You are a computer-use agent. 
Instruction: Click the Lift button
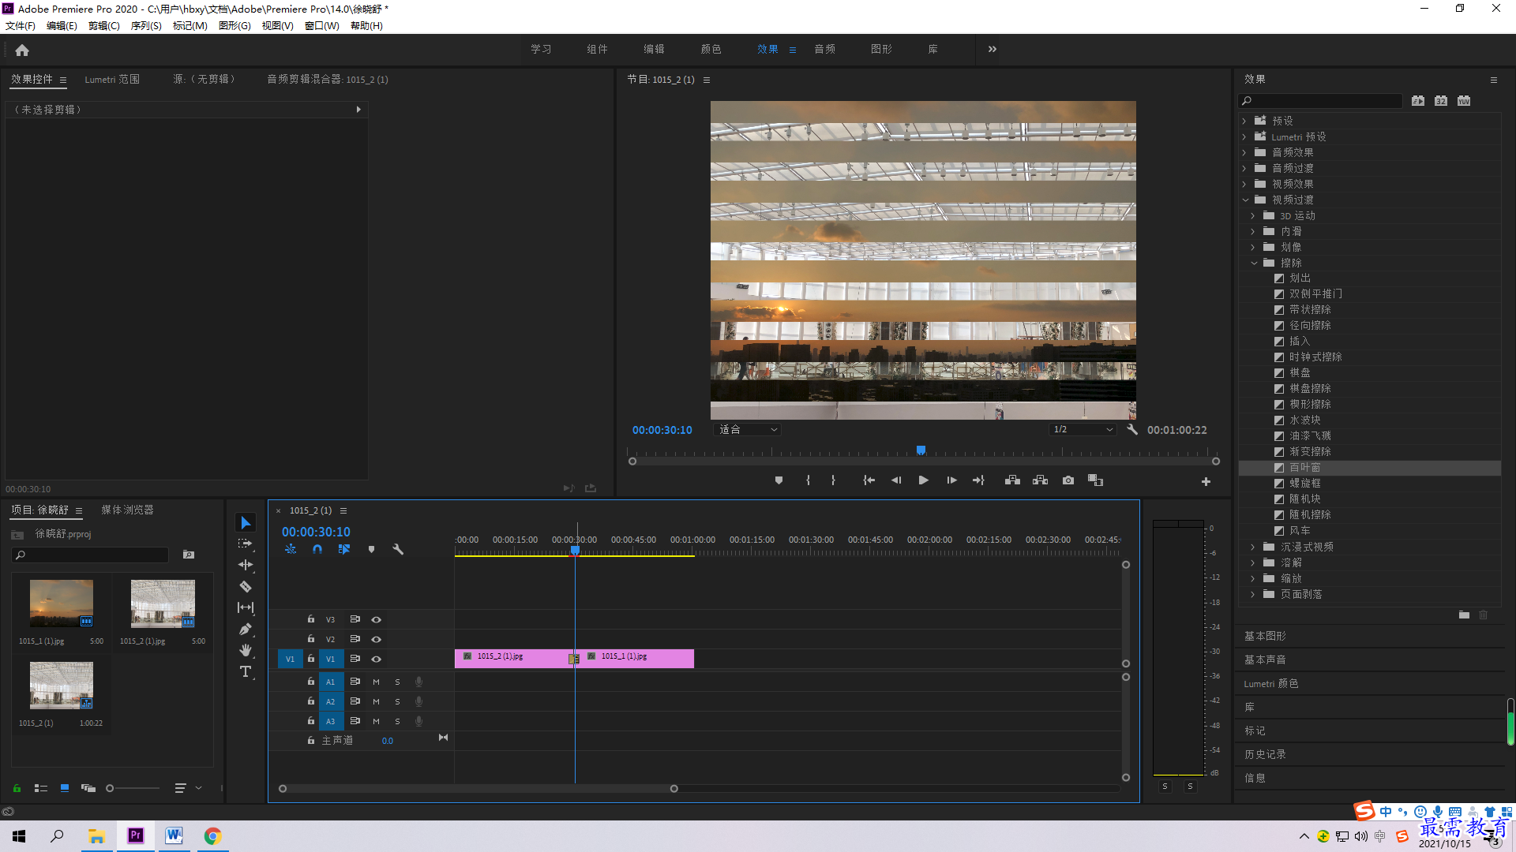[x=1012, y=480]
